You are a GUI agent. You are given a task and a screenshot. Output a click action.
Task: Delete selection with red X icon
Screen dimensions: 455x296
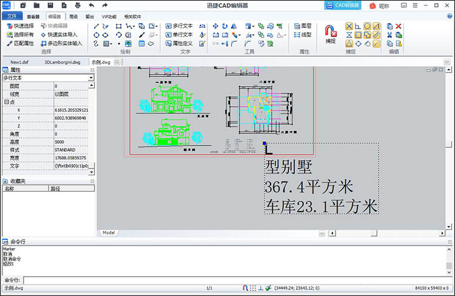point(399,27)
